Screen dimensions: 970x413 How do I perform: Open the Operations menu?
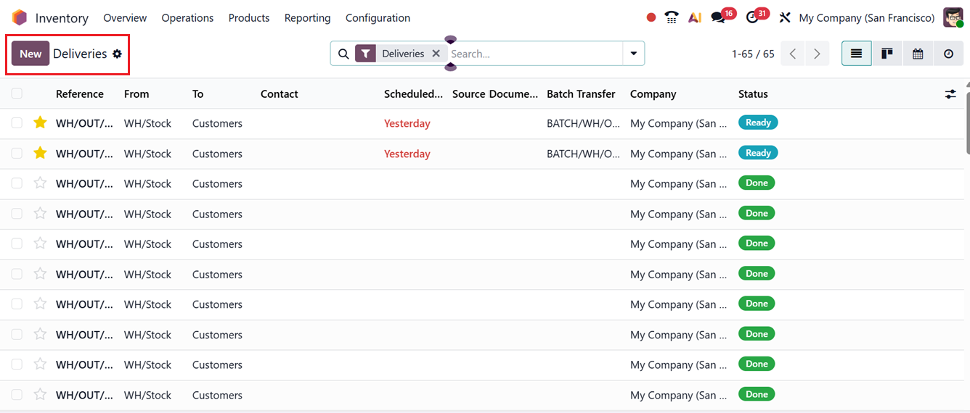187,17
